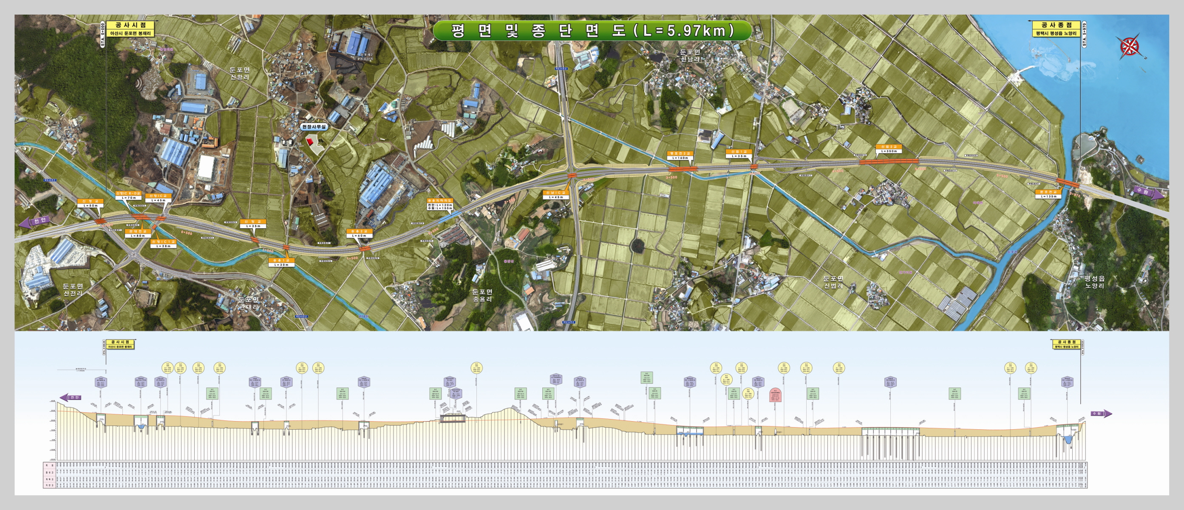
Task: Select the 둔포천교 L=135m bridge label
Action: tap(1048, 194)
